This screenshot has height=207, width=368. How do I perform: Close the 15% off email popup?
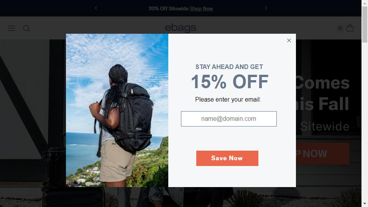click(x=289, y=40)
